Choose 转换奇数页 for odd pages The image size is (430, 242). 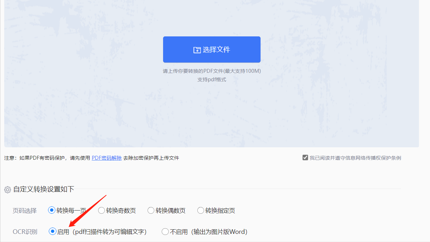(102, 211)
